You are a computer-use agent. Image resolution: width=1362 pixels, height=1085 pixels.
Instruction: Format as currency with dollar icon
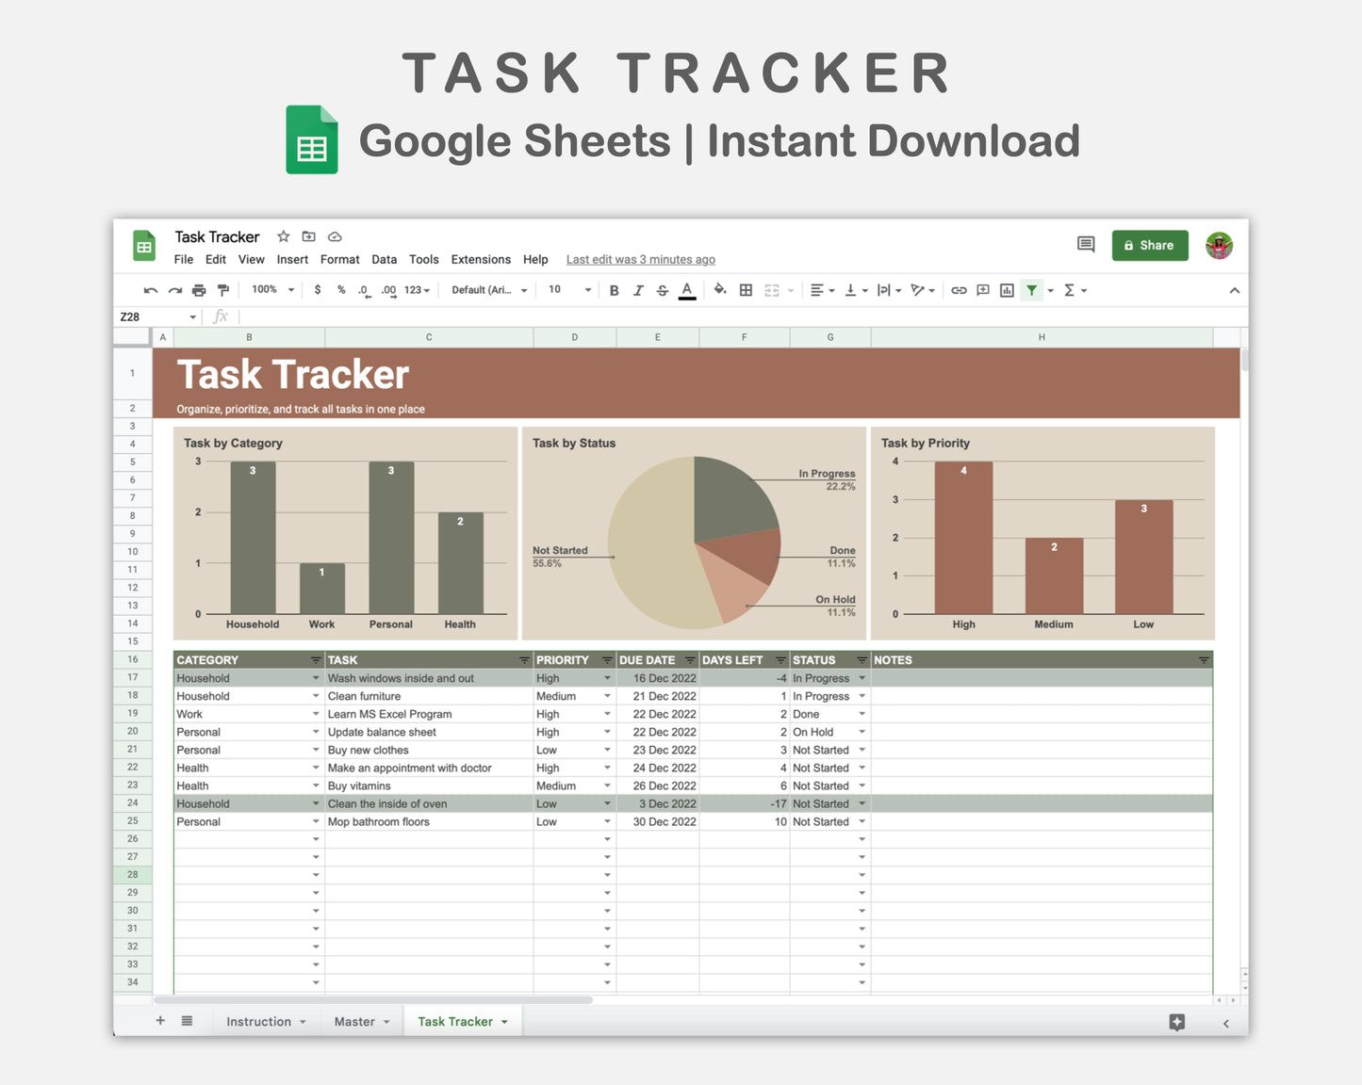[x=318, y=290]
